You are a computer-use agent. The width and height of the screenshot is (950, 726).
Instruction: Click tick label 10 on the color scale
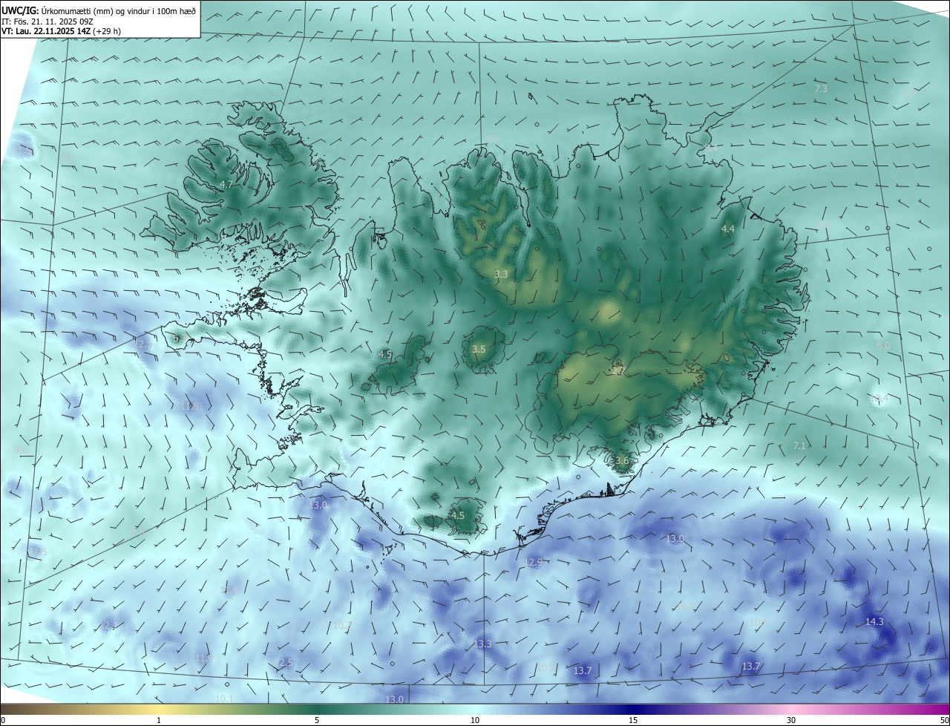click(475, 720)
